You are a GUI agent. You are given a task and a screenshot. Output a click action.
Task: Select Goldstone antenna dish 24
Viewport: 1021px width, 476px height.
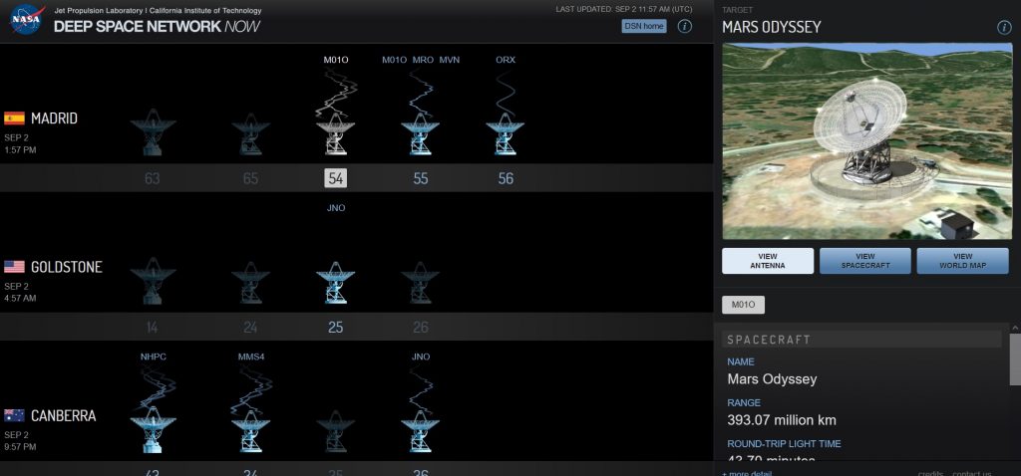pyautogui.click(x=250, y=282)
